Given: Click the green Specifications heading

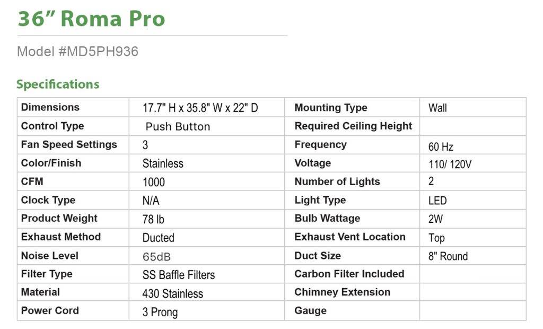Looking at the screenshot, I should [58, 84].
